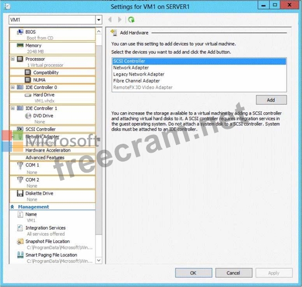Click the Apply button

pyautogui.click(x=274, y=273)
